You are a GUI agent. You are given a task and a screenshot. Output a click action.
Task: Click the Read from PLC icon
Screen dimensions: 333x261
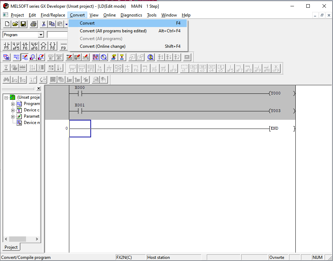pos(122,57)
